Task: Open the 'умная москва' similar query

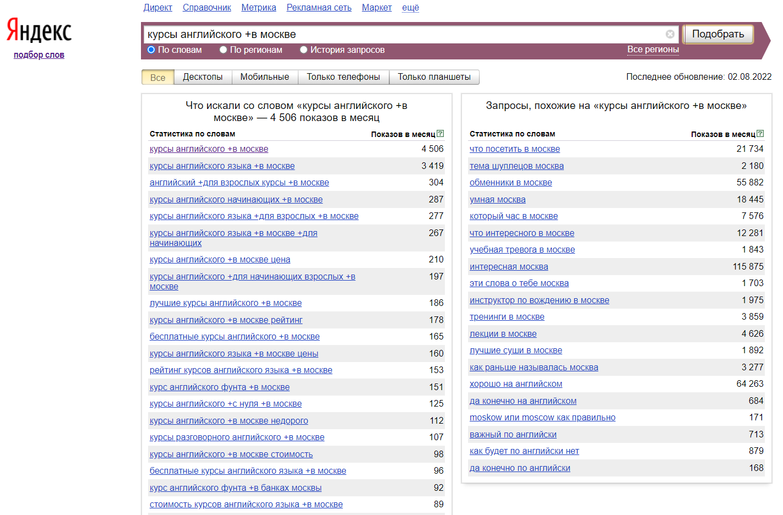Action: (497, 200)
